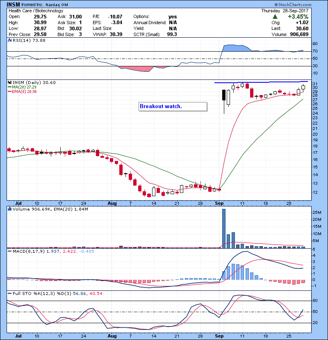328x340 pixels.
Task: Click the MA(20) 27.29 legend entry
Action: click(23, 87)
